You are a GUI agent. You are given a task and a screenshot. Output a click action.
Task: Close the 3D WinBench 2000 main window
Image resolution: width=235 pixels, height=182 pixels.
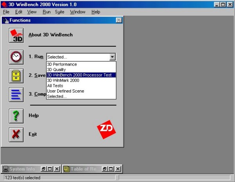tap(230, 4)
